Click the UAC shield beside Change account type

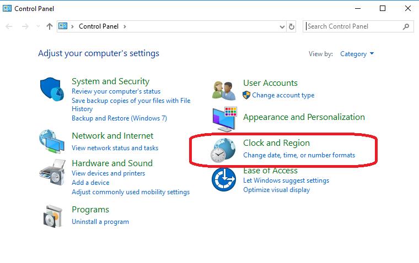246,95
